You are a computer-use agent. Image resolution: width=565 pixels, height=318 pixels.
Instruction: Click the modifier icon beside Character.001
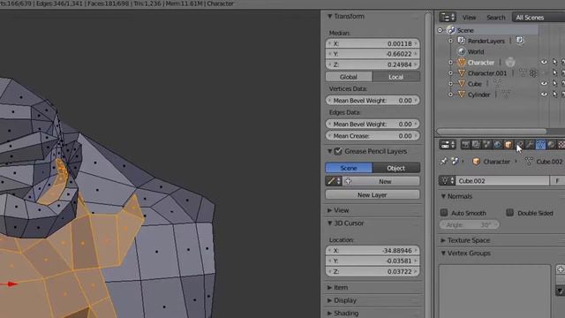tap(533, 73)
